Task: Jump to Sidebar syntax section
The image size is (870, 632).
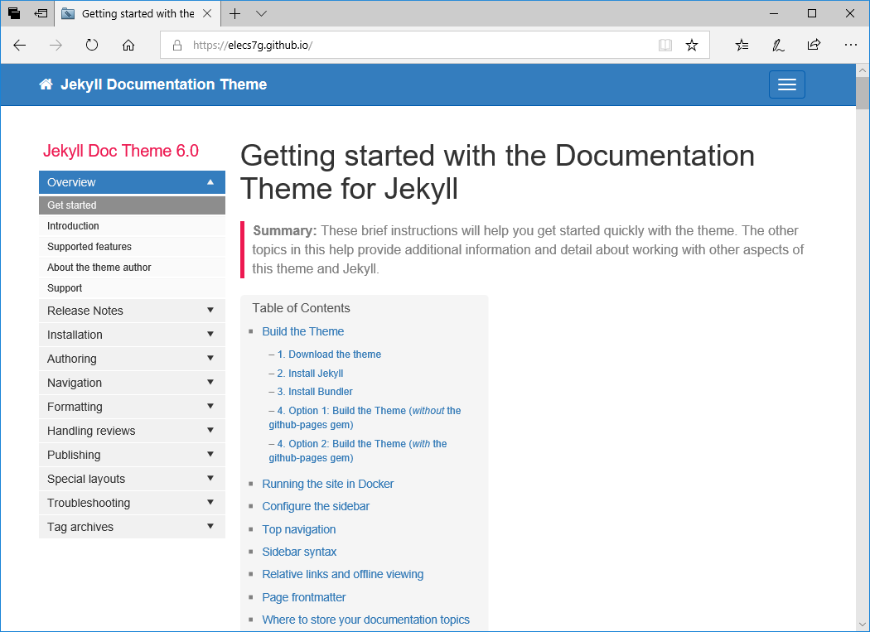Action: [x=300, y=552]
